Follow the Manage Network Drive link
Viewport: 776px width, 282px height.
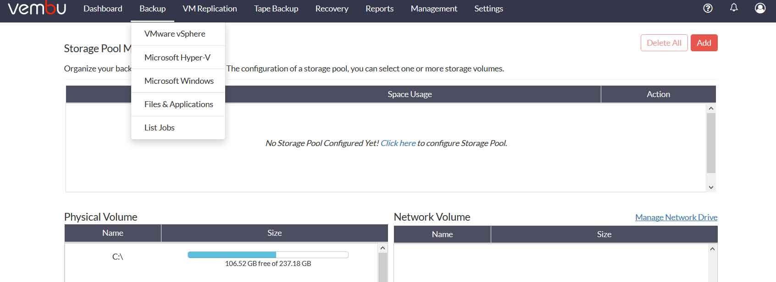[x=676, y=217]
